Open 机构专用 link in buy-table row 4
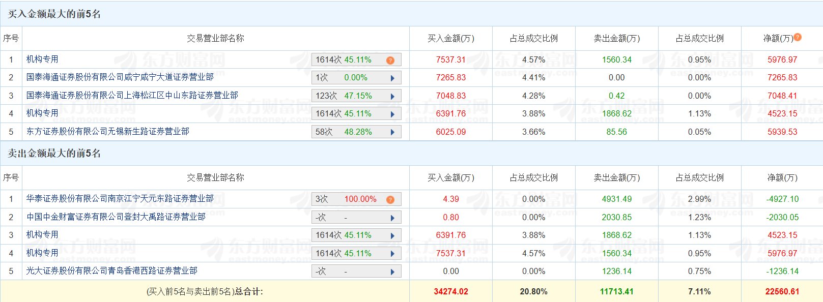The height and width of the screenshot is (302, 823). tap(42, 113)
